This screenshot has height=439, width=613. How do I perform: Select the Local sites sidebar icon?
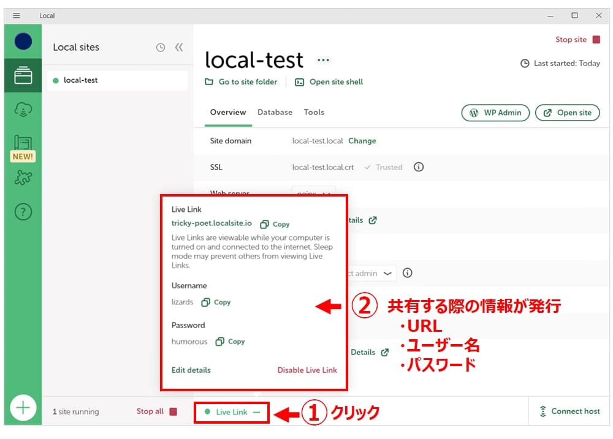point(23,75)
